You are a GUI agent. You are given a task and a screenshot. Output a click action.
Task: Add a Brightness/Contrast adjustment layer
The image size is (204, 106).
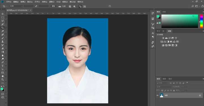point(163,38)
